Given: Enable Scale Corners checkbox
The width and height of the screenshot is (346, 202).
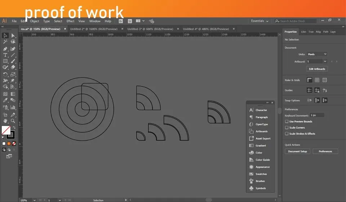Looking at the screenshot, I should (x=287, y=127).
